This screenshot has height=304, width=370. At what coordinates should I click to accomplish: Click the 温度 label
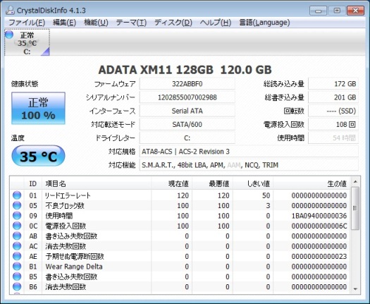18,138
